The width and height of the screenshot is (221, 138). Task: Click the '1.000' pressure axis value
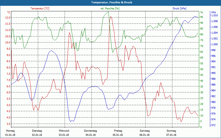click(215, 44)
